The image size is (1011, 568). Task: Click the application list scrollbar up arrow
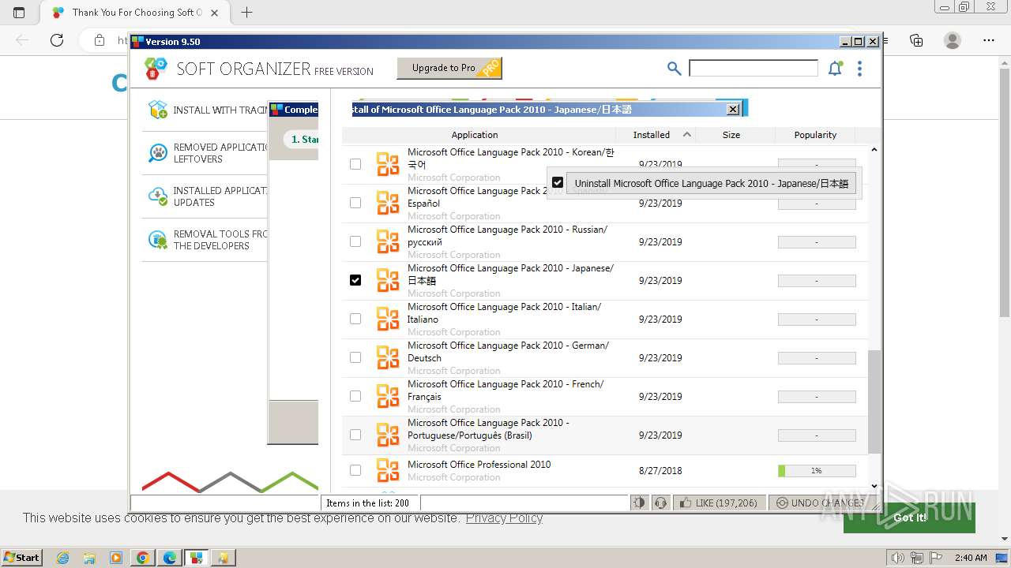coord(874,150)
